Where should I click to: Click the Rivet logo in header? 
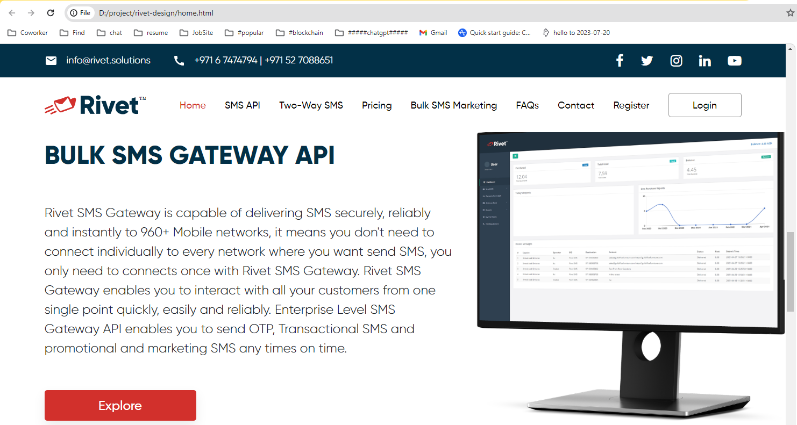[95, 105]
